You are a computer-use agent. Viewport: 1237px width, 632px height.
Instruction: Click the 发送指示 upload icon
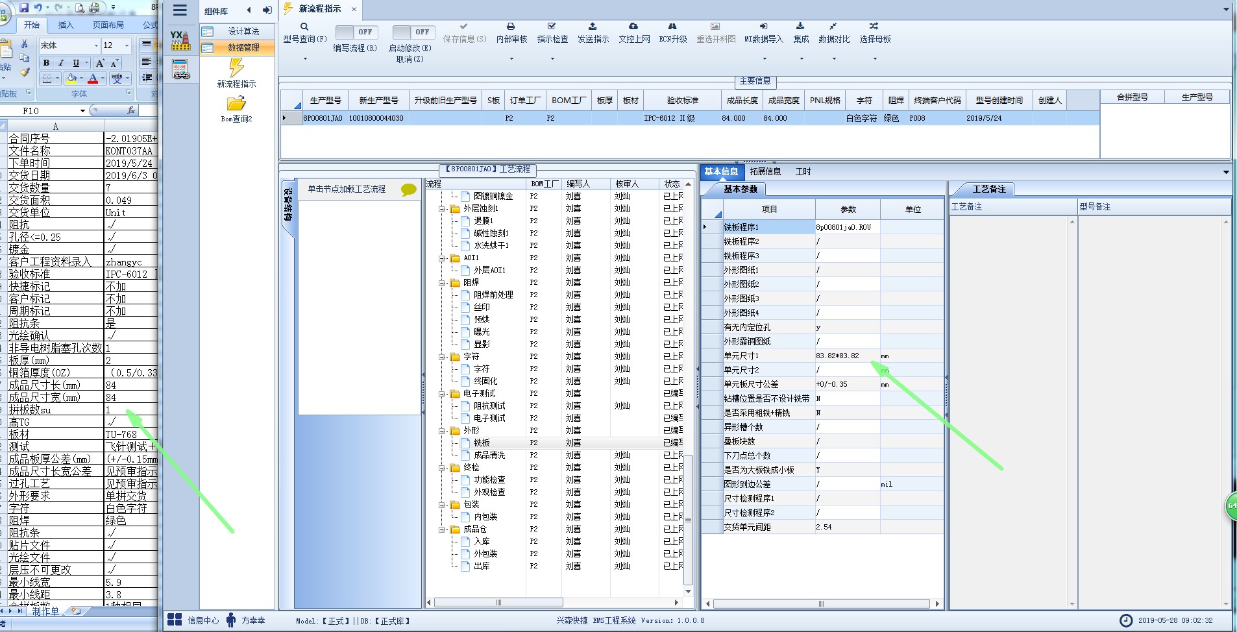click(x=593, y=27)
